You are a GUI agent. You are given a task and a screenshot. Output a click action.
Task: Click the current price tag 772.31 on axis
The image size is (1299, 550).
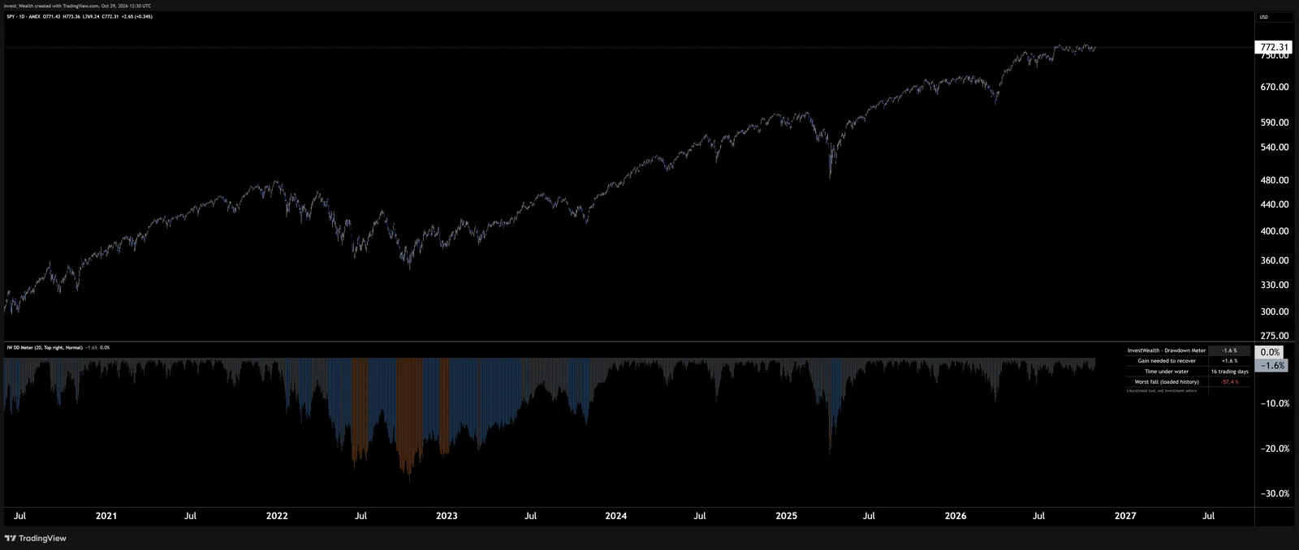[x=1274, y=47]
